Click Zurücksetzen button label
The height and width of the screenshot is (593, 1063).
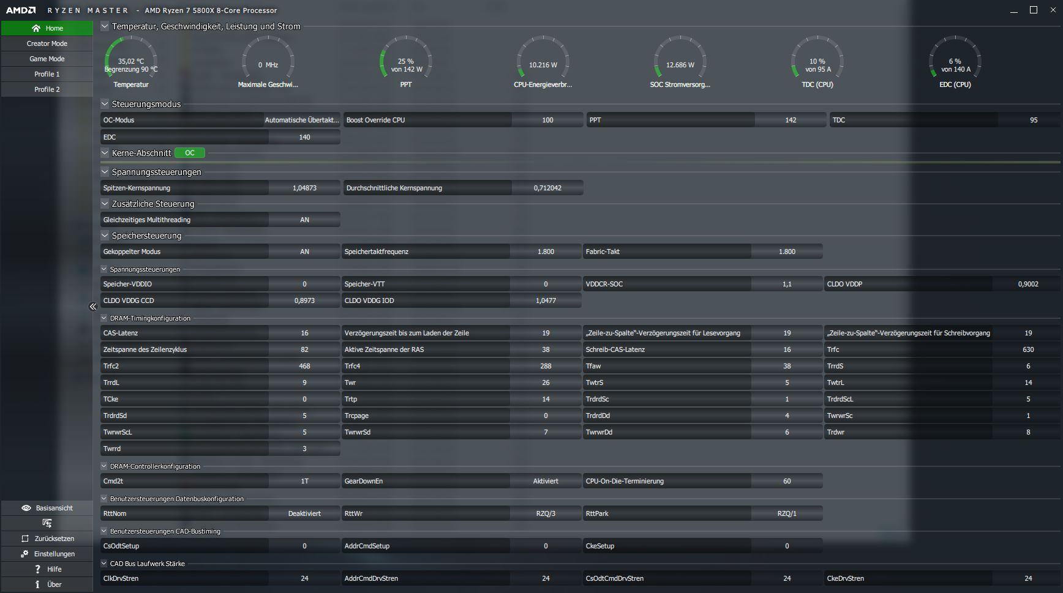pos(54,539)
